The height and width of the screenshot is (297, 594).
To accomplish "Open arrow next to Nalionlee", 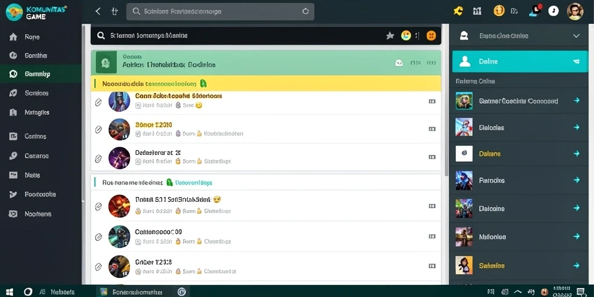I will tap(577, 237).
